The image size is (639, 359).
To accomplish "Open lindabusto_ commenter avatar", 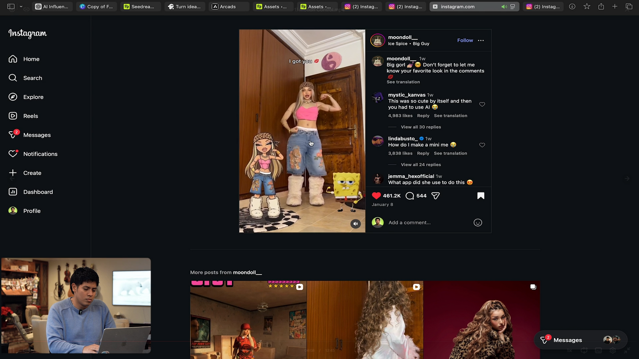I will click(x=378, y=141).
